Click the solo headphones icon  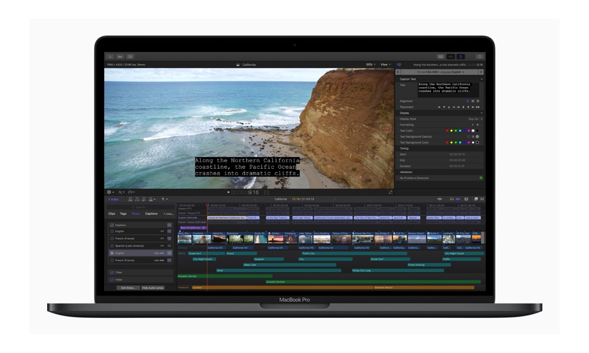tap(452, 199)
